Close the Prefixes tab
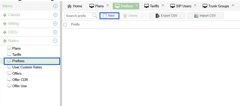The image size is (240, 106). pos(137,5)
